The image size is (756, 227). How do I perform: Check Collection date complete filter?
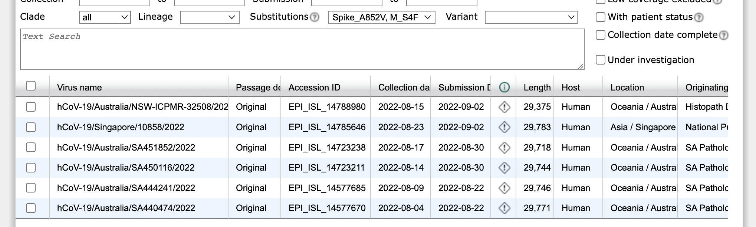600,34
